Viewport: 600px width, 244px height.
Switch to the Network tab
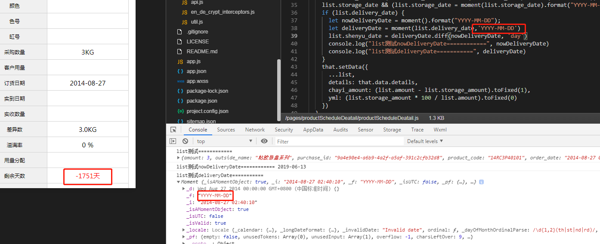tap(255, 130)
